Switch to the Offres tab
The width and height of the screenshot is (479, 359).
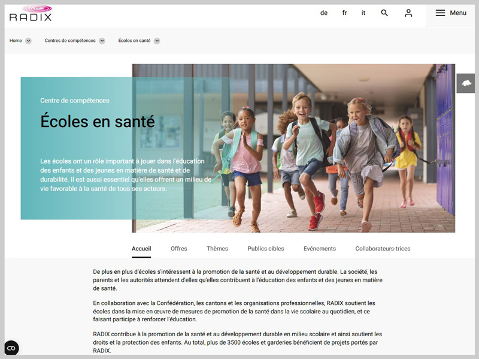[x=178, y=249]
